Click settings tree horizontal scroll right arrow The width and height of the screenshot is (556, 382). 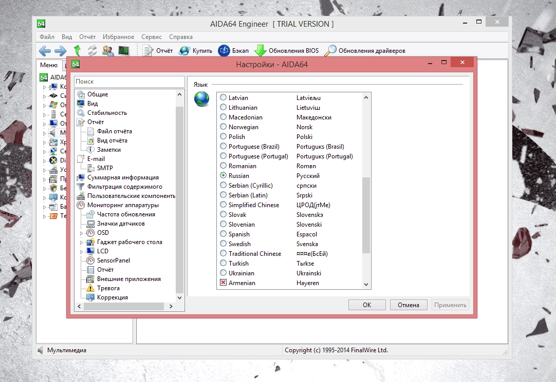tap(171, 306)
